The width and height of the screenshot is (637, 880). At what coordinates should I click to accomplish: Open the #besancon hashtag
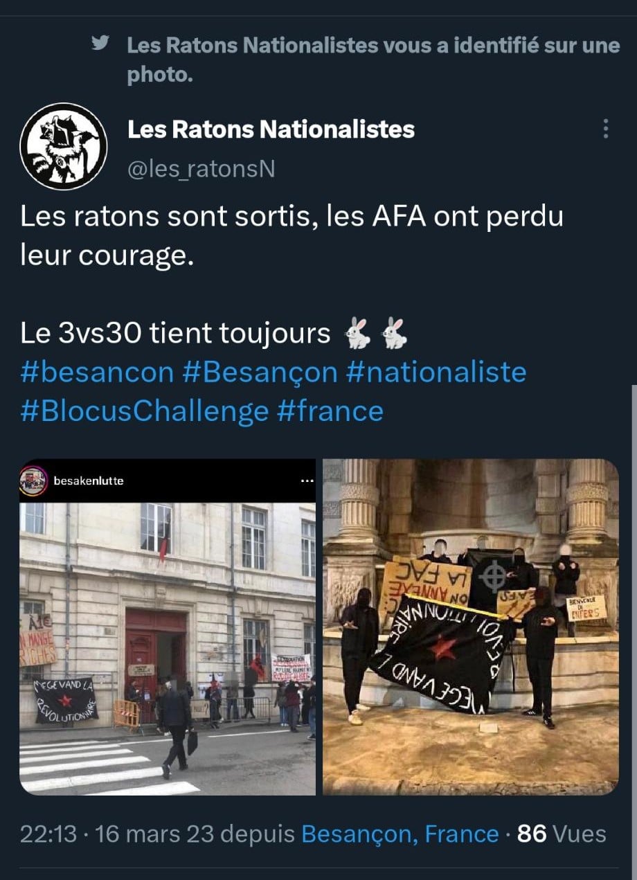point(97,372)
